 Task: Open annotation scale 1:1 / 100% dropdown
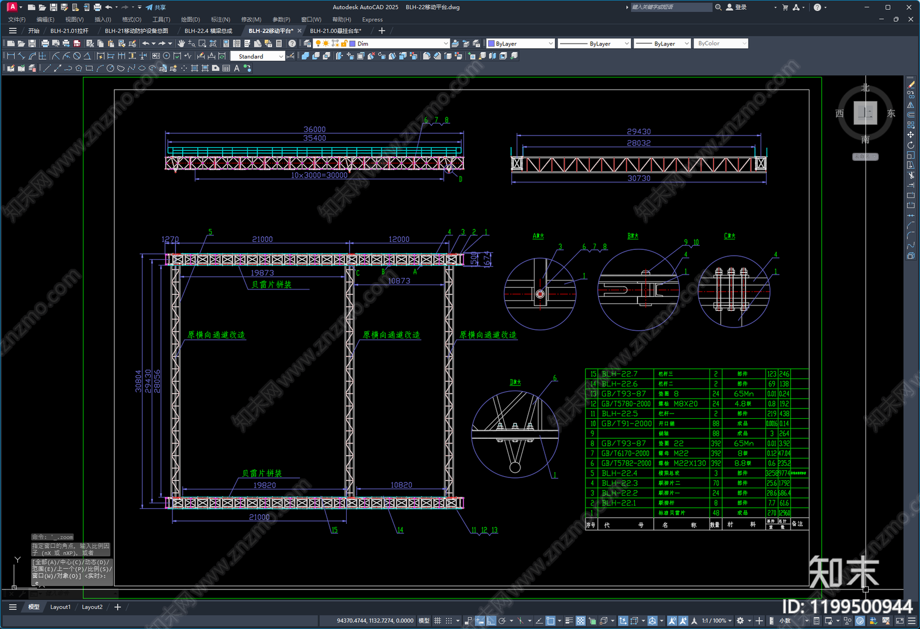(x=716, y=621)
